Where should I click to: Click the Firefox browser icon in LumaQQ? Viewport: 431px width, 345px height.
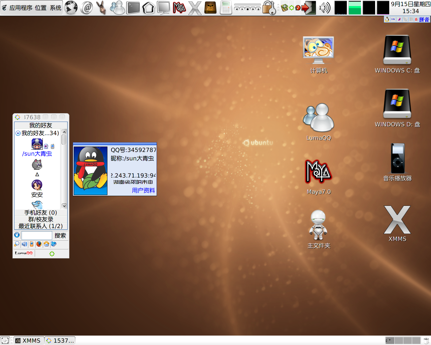(x=39, y=244)
